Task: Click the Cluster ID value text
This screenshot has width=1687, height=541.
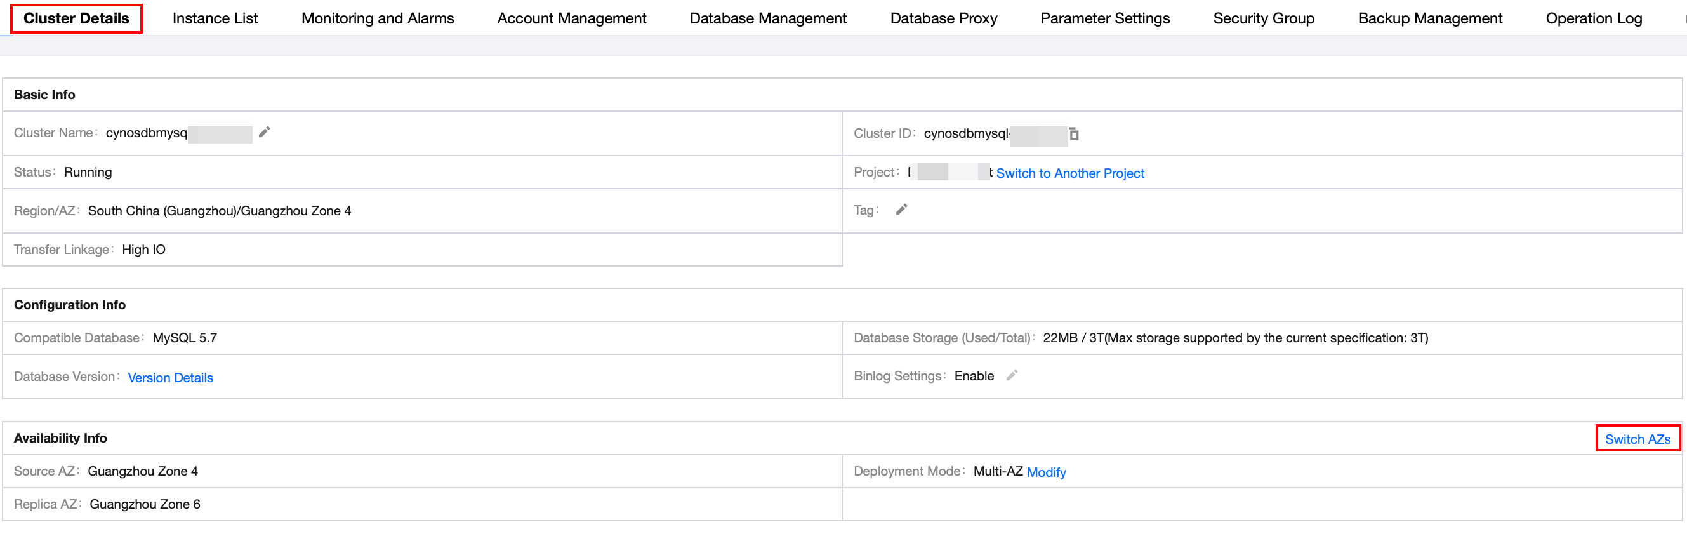Action: click(x=966, y=133)
